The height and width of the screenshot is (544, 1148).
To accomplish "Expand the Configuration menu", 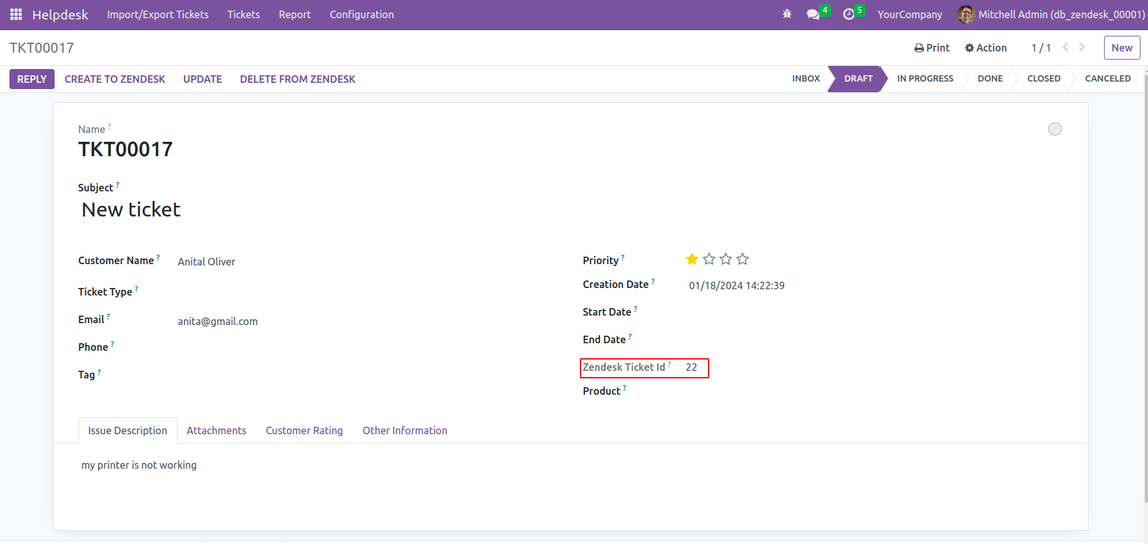I will tap(362, 14).
